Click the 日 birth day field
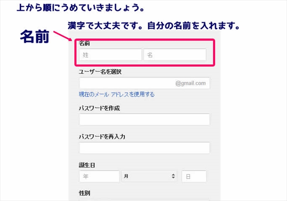 [x=194, y=177]
